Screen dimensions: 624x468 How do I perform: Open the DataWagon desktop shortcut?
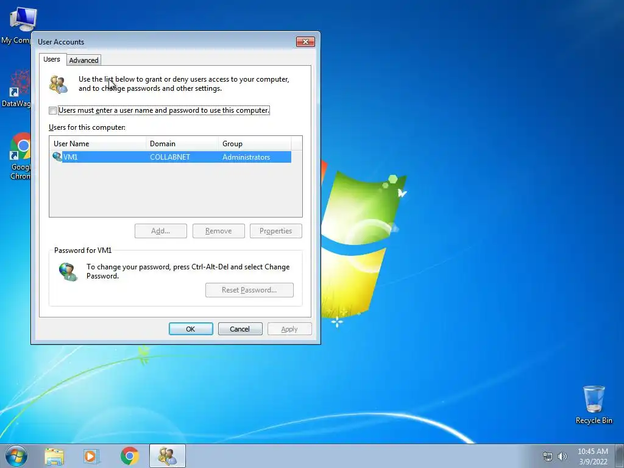[x=16, y=88]
